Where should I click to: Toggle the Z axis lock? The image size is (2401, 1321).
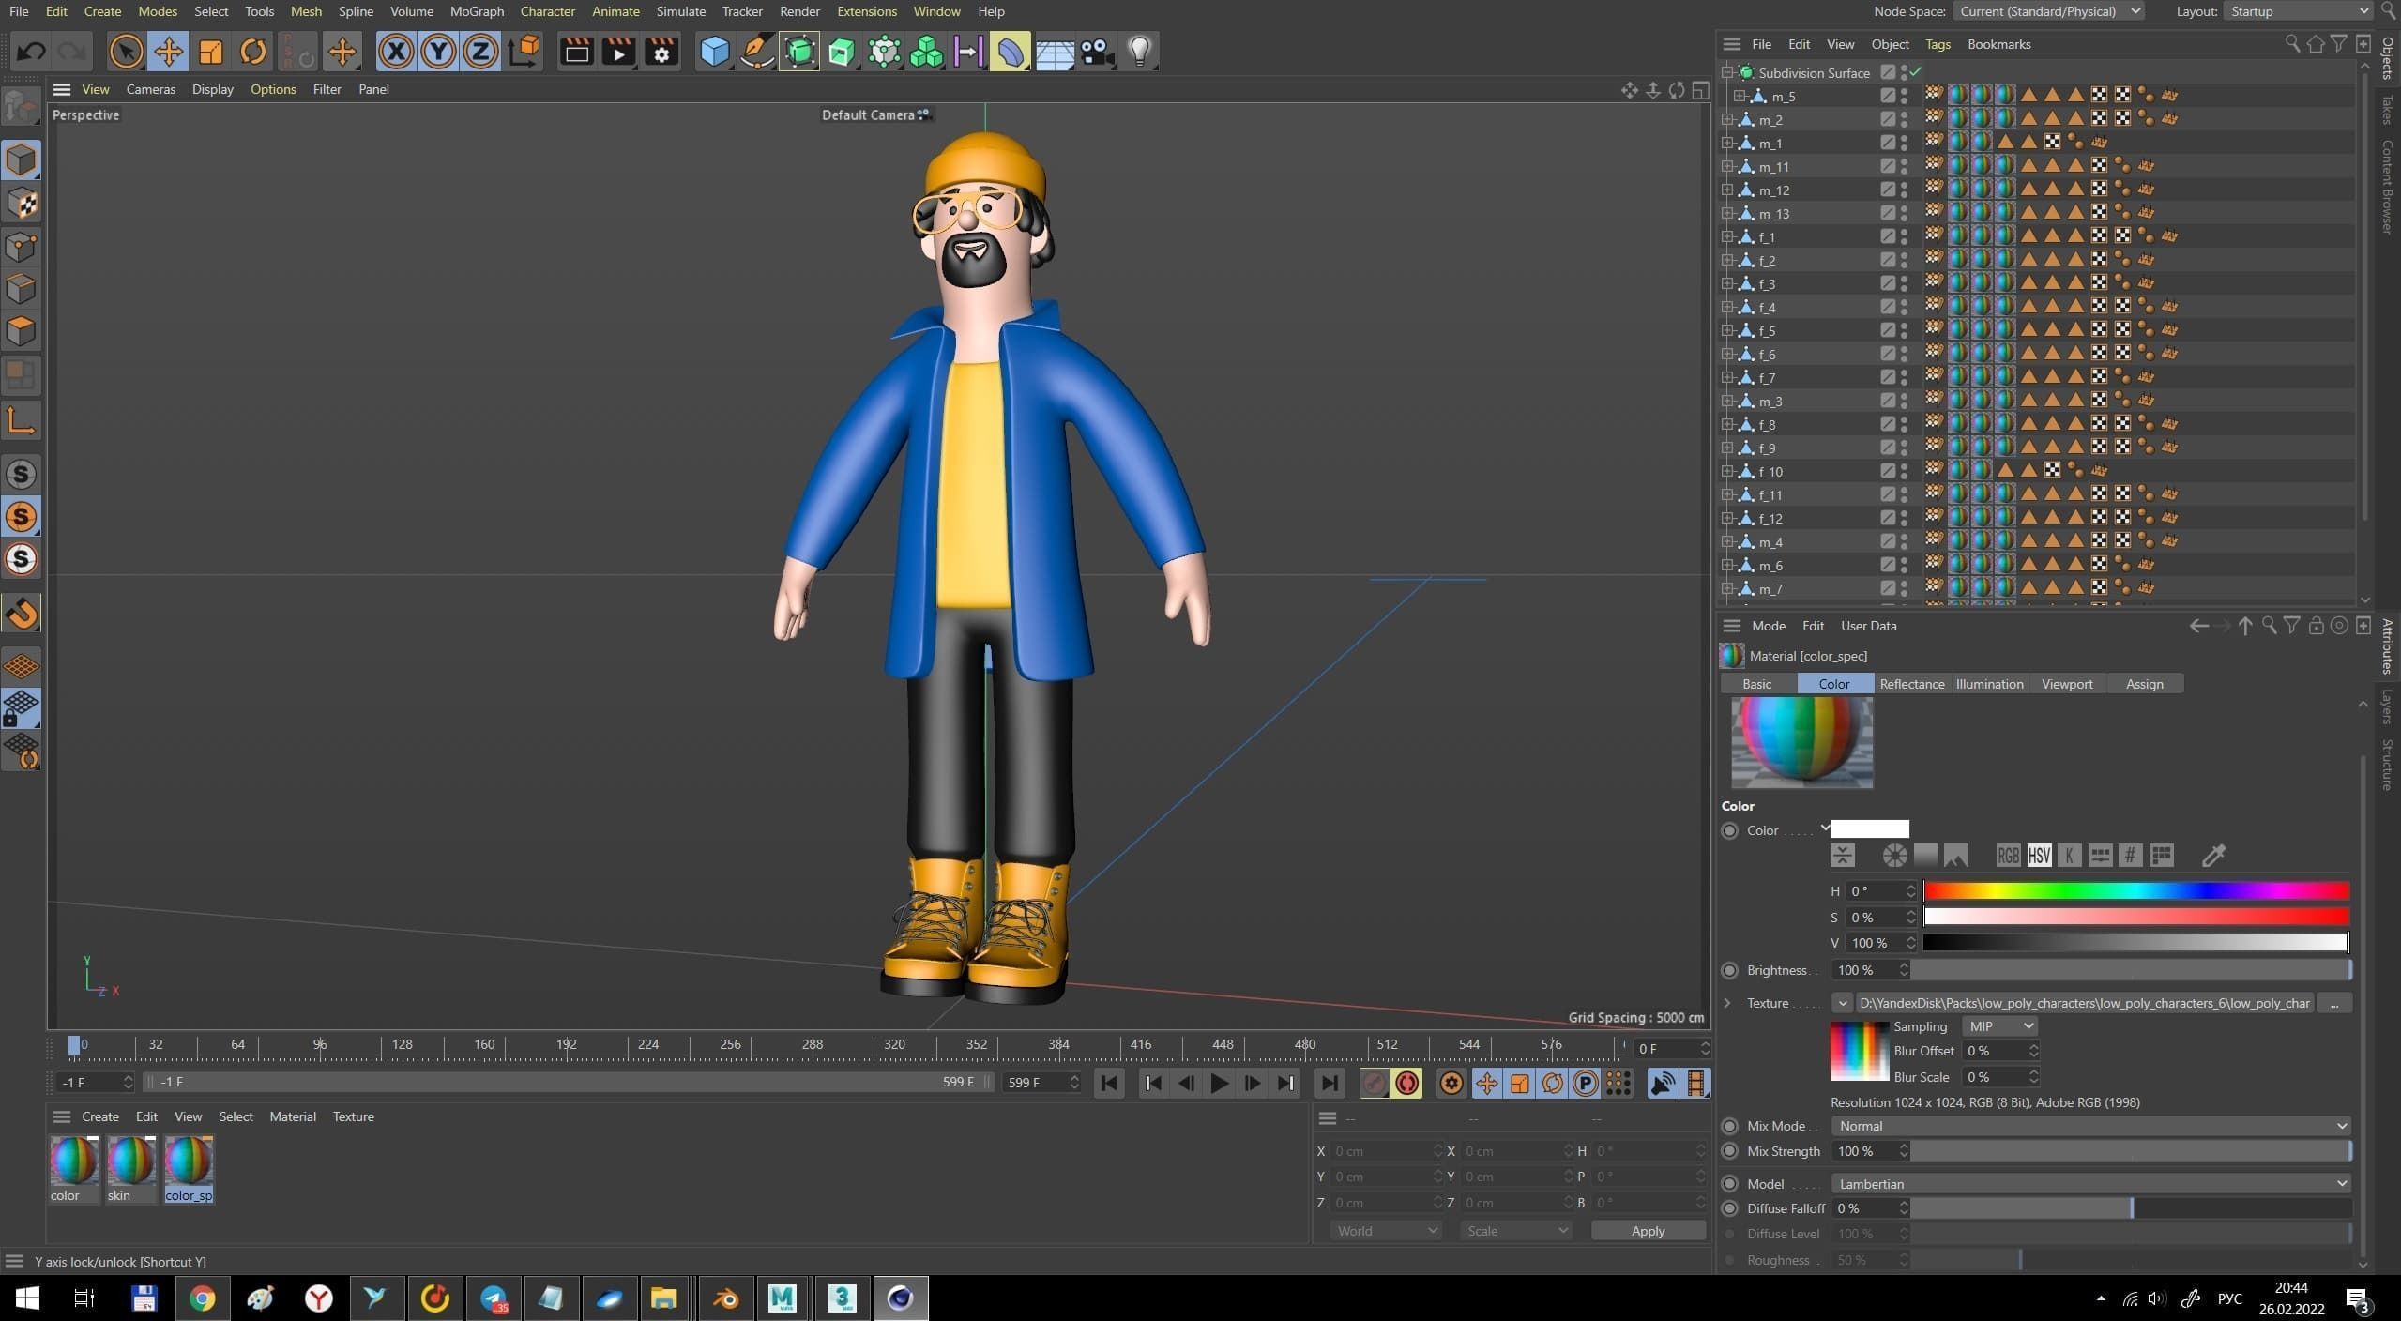[480, 52]
